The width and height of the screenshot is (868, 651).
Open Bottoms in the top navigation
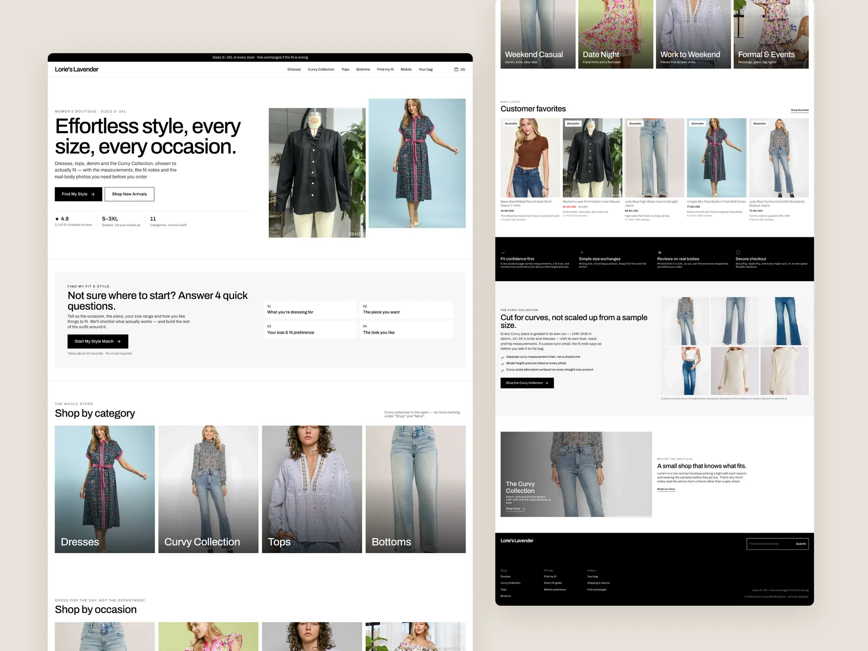tap(363, 69)
